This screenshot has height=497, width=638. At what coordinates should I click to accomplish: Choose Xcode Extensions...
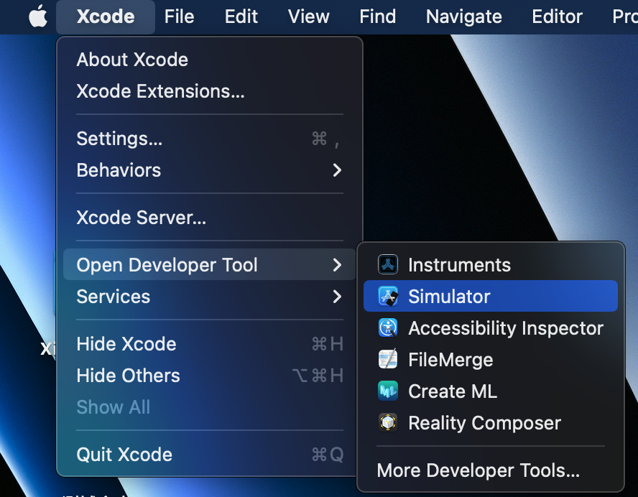tap(210, 91)
